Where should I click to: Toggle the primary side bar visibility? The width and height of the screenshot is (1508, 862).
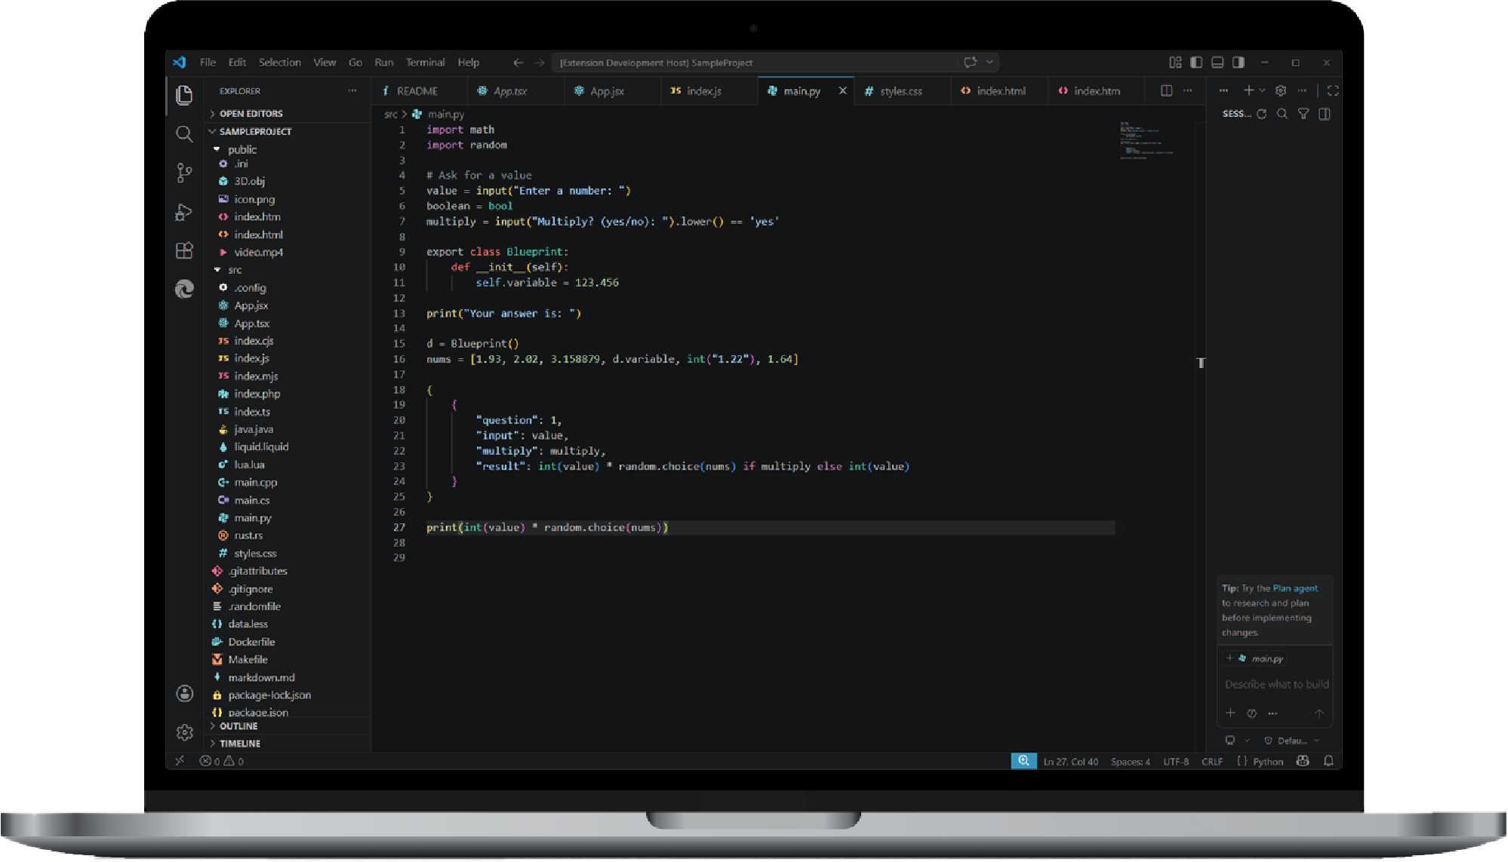[x=1196, y=63]
